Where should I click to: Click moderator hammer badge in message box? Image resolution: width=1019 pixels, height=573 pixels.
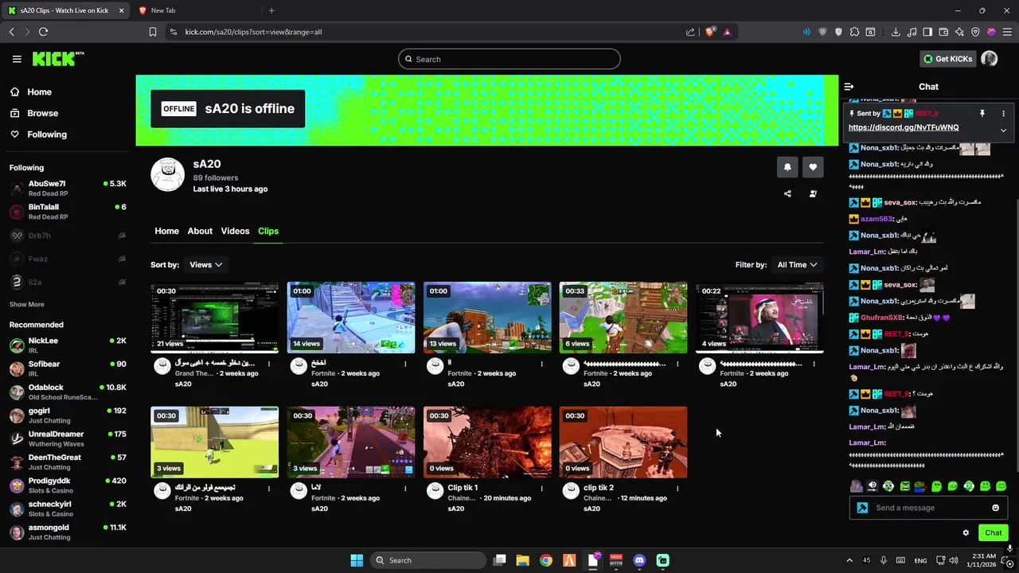coord(862,508)
